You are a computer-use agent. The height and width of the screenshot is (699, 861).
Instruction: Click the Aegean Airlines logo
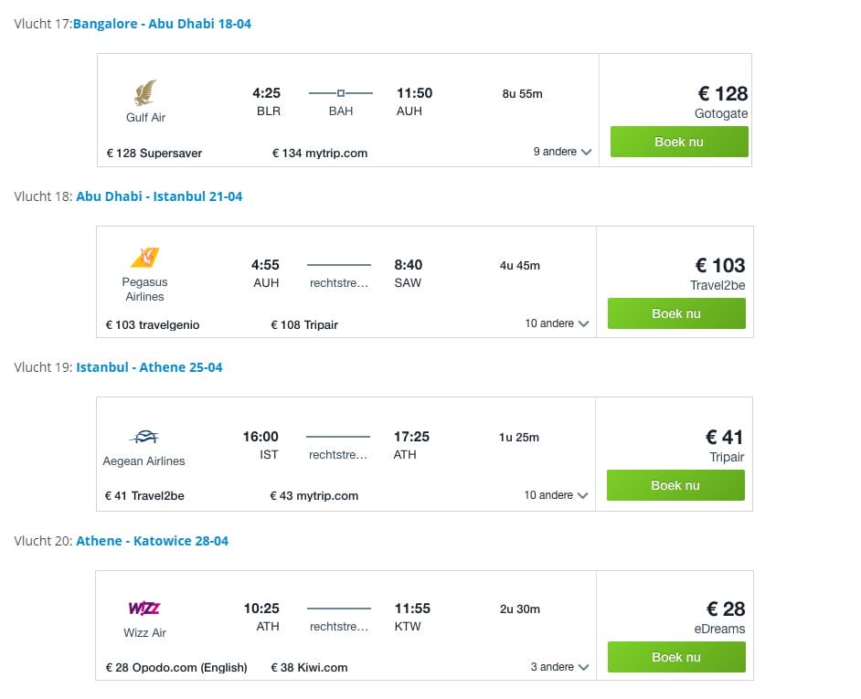tap(144, 437)
